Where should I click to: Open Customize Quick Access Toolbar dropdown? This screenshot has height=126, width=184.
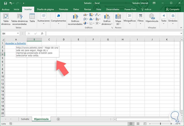pyautogui.click(x=24, y=3)
